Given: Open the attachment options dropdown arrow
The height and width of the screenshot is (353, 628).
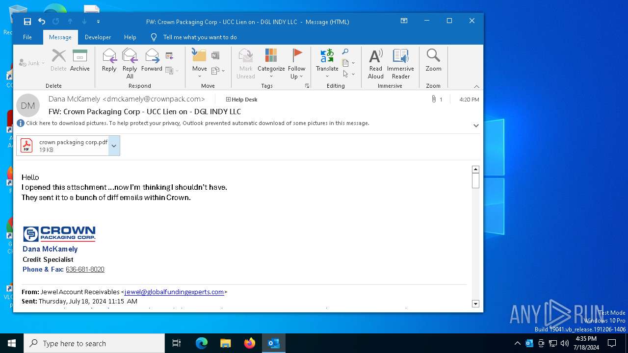Looking at the screenshot, I should 114,146.
